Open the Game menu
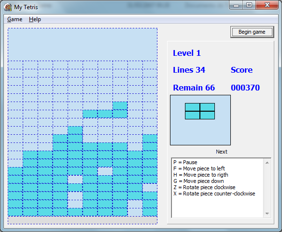The width and height of the screenshot is (282, 232). (15, 19)
